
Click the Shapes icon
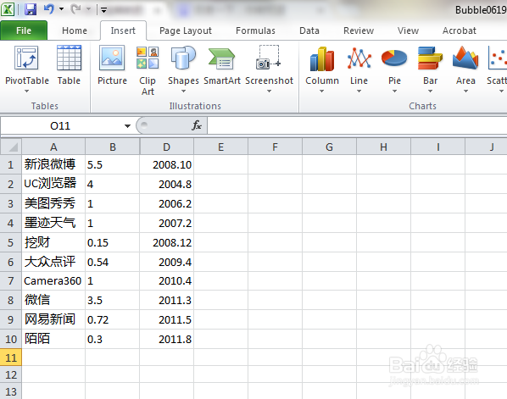(x=183, y=58)
